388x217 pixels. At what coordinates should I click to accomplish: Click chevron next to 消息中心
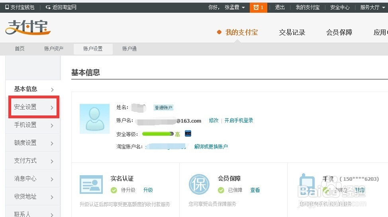(x=52, y=180)
